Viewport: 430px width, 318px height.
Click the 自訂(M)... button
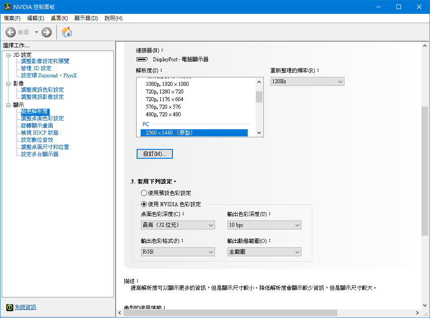pos(155,154)
